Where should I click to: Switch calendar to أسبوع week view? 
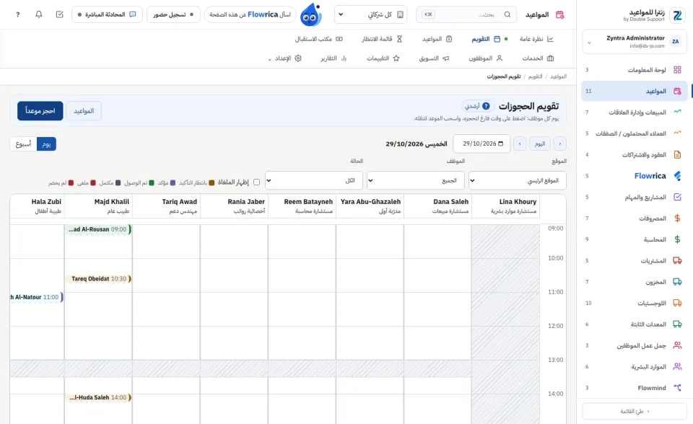pos(23,144)
